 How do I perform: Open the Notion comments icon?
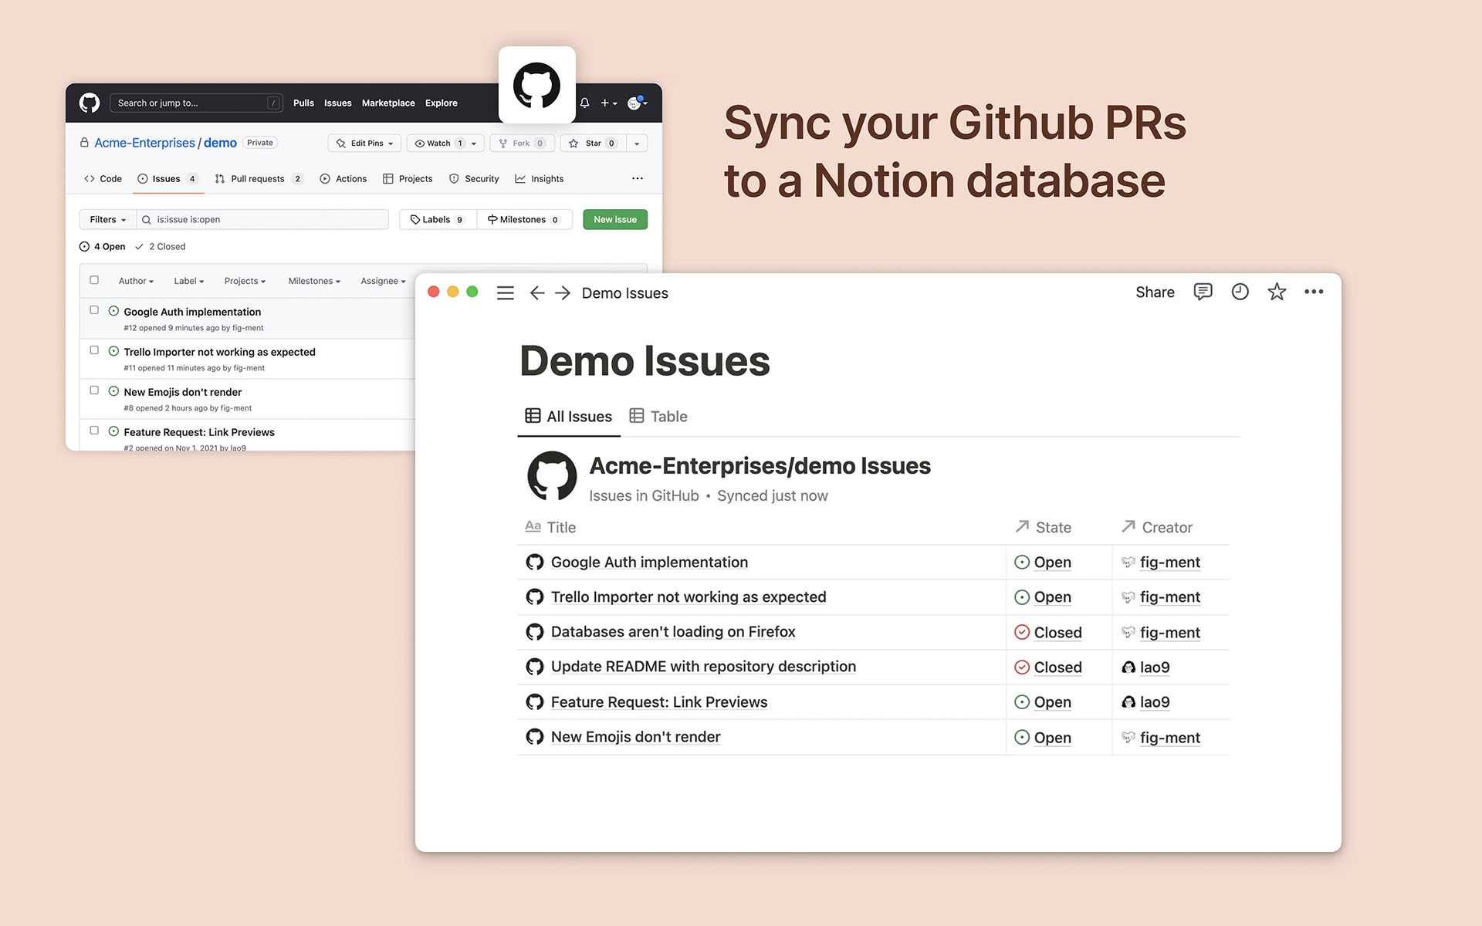(x=1203, y=292)
